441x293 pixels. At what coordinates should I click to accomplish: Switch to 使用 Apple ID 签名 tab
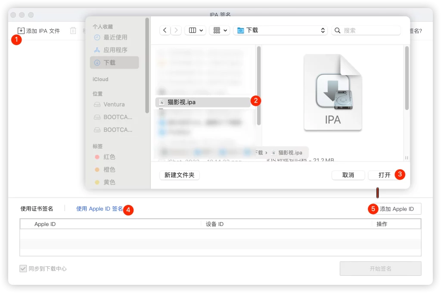pos(99,209)
